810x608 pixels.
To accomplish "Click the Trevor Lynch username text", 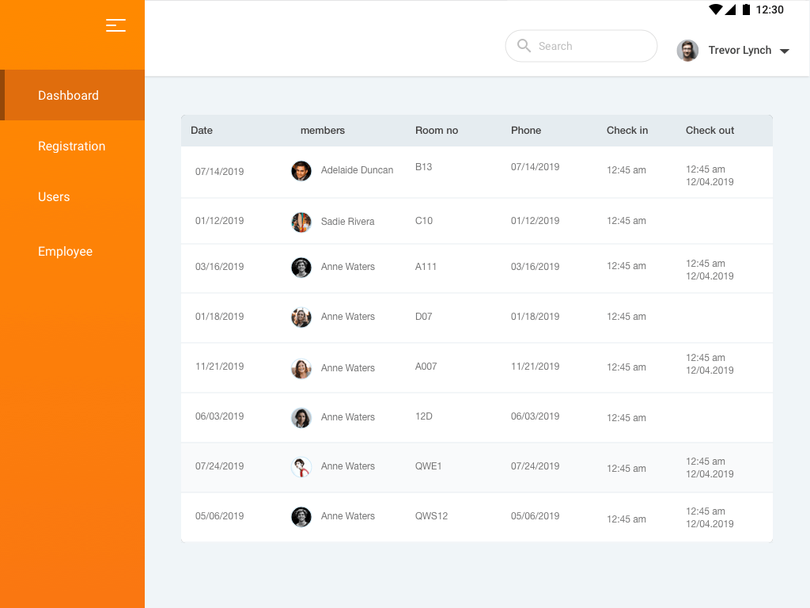I will tap(740, 50).
